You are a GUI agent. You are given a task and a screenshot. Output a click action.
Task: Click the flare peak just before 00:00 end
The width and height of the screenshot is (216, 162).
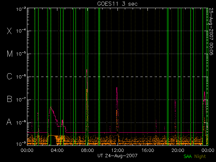[205, 92]
